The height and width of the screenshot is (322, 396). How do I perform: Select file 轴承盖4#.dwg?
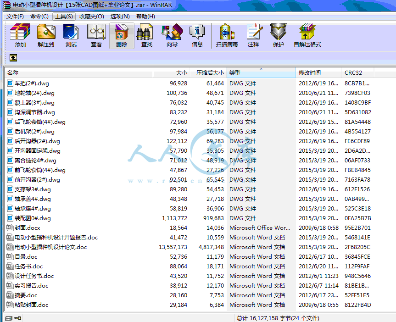[x=33, y=199]
